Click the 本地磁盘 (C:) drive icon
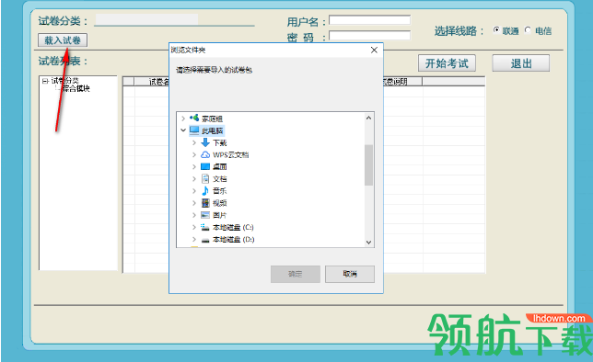 [205, 227]
